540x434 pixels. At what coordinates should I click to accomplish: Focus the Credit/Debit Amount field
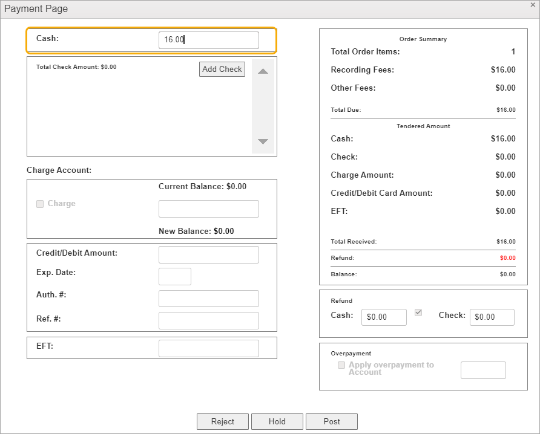click(x=208, y=254)
